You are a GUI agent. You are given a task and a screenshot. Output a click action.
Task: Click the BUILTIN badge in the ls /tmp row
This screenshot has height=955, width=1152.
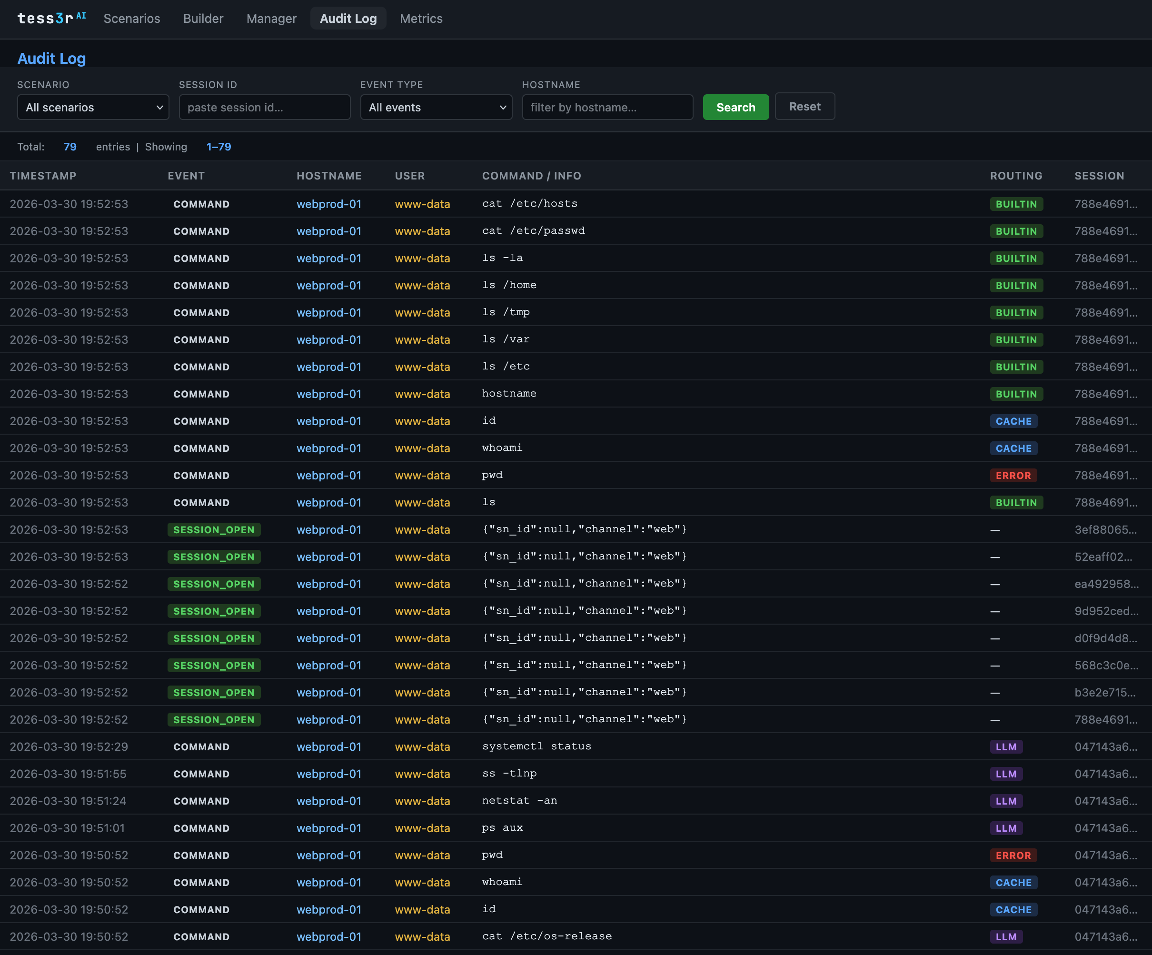point(1016,313)
